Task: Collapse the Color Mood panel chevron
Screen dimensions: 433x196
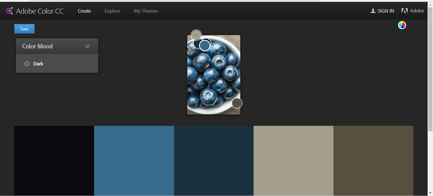Action: pos(87,46)
